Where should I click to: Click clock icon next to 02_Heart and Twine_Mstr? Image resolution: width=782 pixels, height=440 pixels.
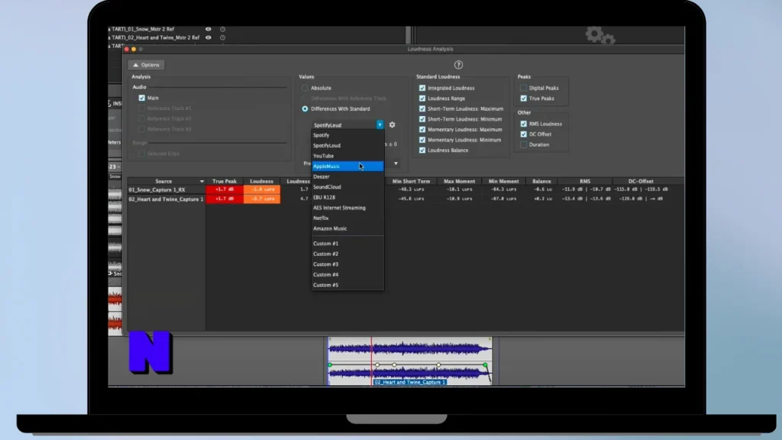click(x=222, y=37)
